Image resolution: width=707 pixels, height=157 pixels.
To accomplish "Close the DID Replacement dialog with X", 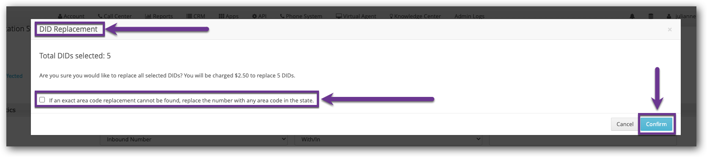I will [x=670, y=29].
